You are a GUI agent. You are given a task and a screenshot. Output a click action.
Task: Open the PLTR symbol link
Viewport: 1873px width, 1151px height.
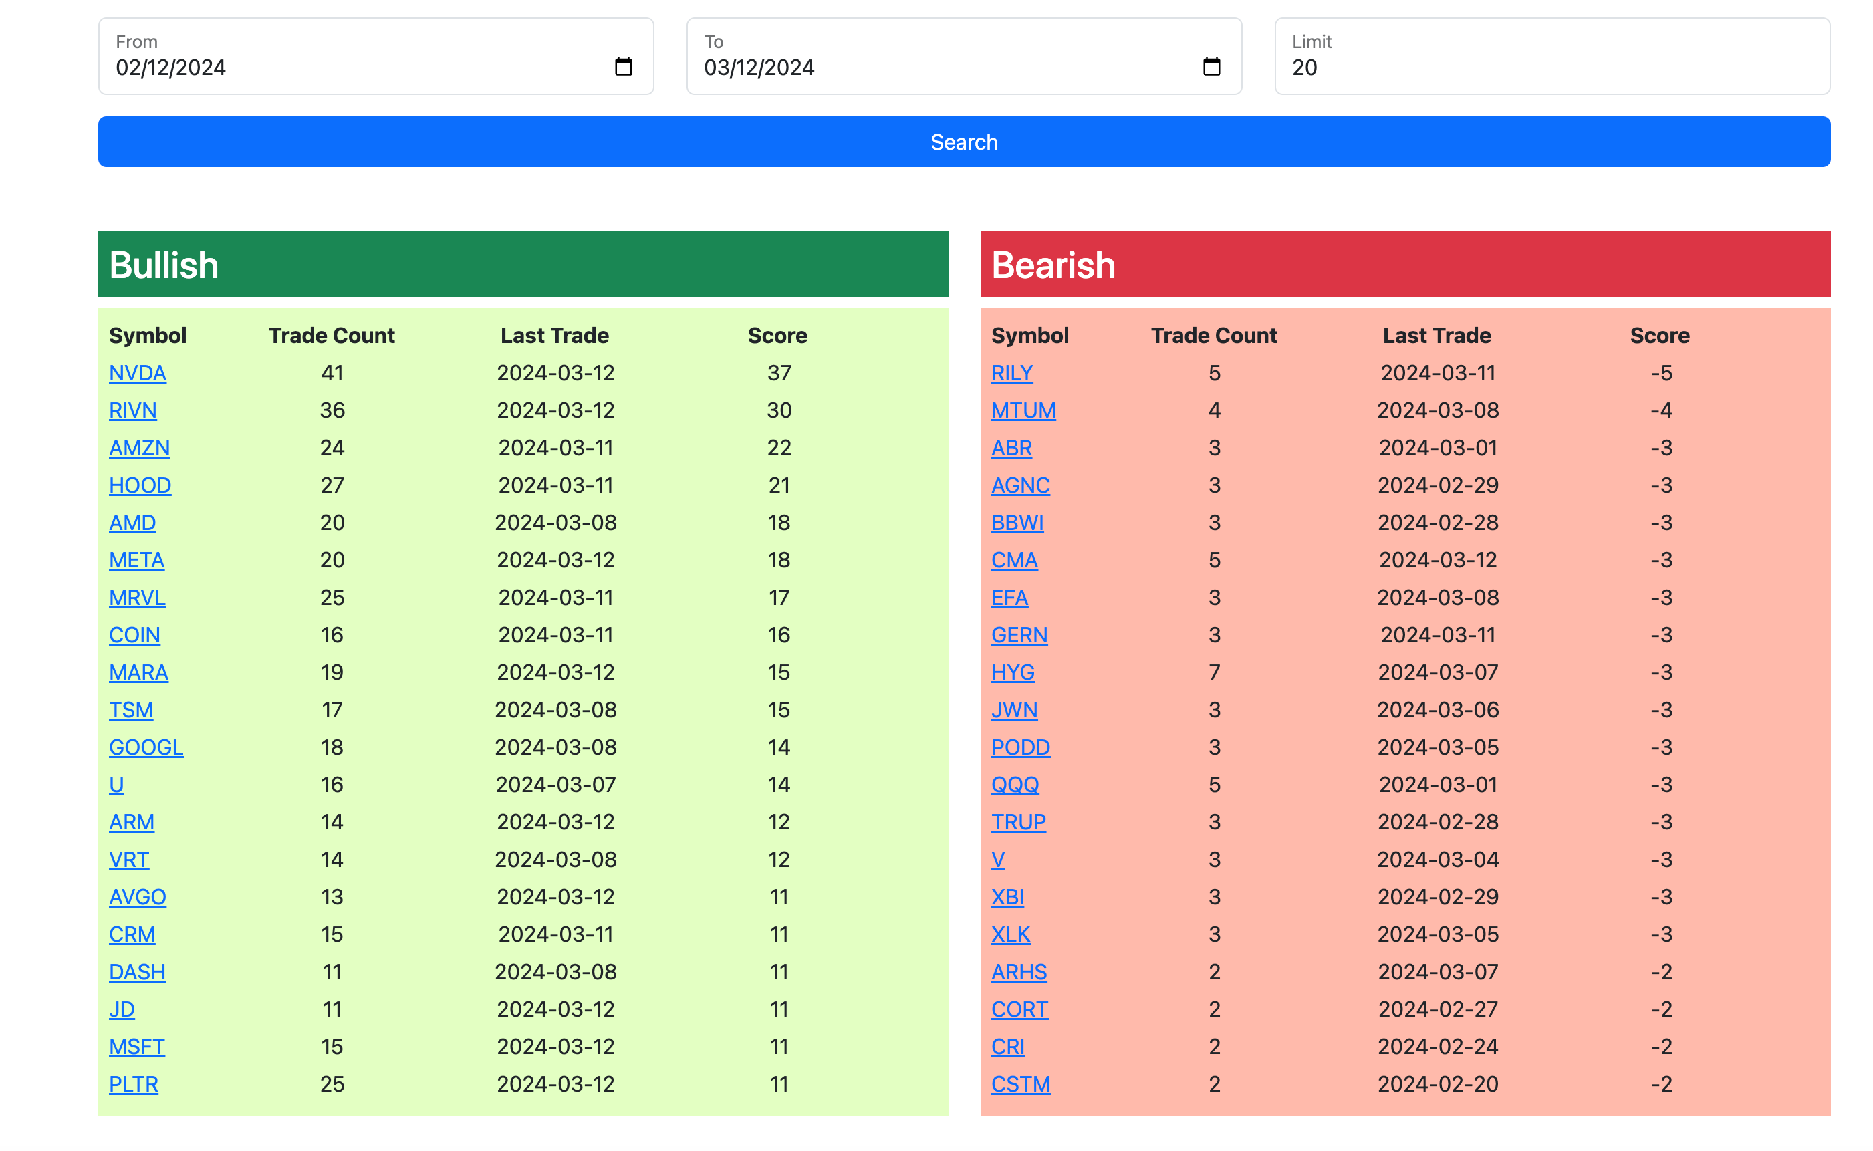pos(134,1084)
